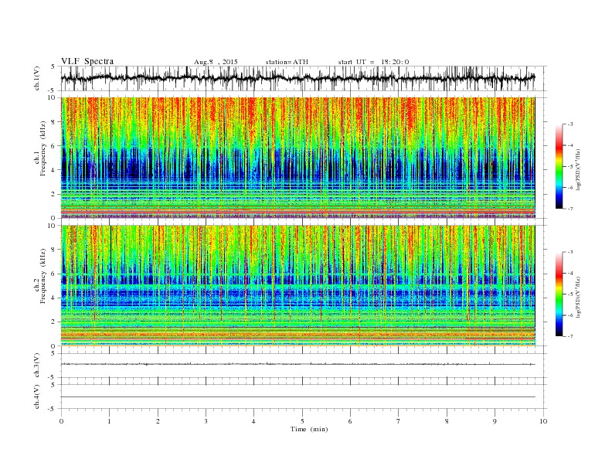
Task: Click the "station=ATH" header text
Action: 287,62
